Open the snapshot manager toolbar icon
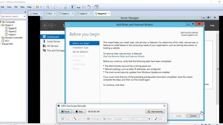This screenshot has width=223, height=125. pos(66,7)
